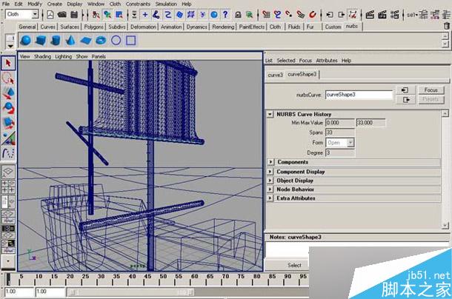Click the save scene icon
Screen dimensions: 452x299
(74, 14)
